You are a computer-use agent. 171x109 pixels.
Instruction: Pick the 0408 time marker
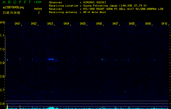point(132,24)
